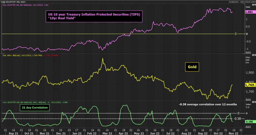Toggle Auto scale on the Yield axis

[x=248, y=52]
